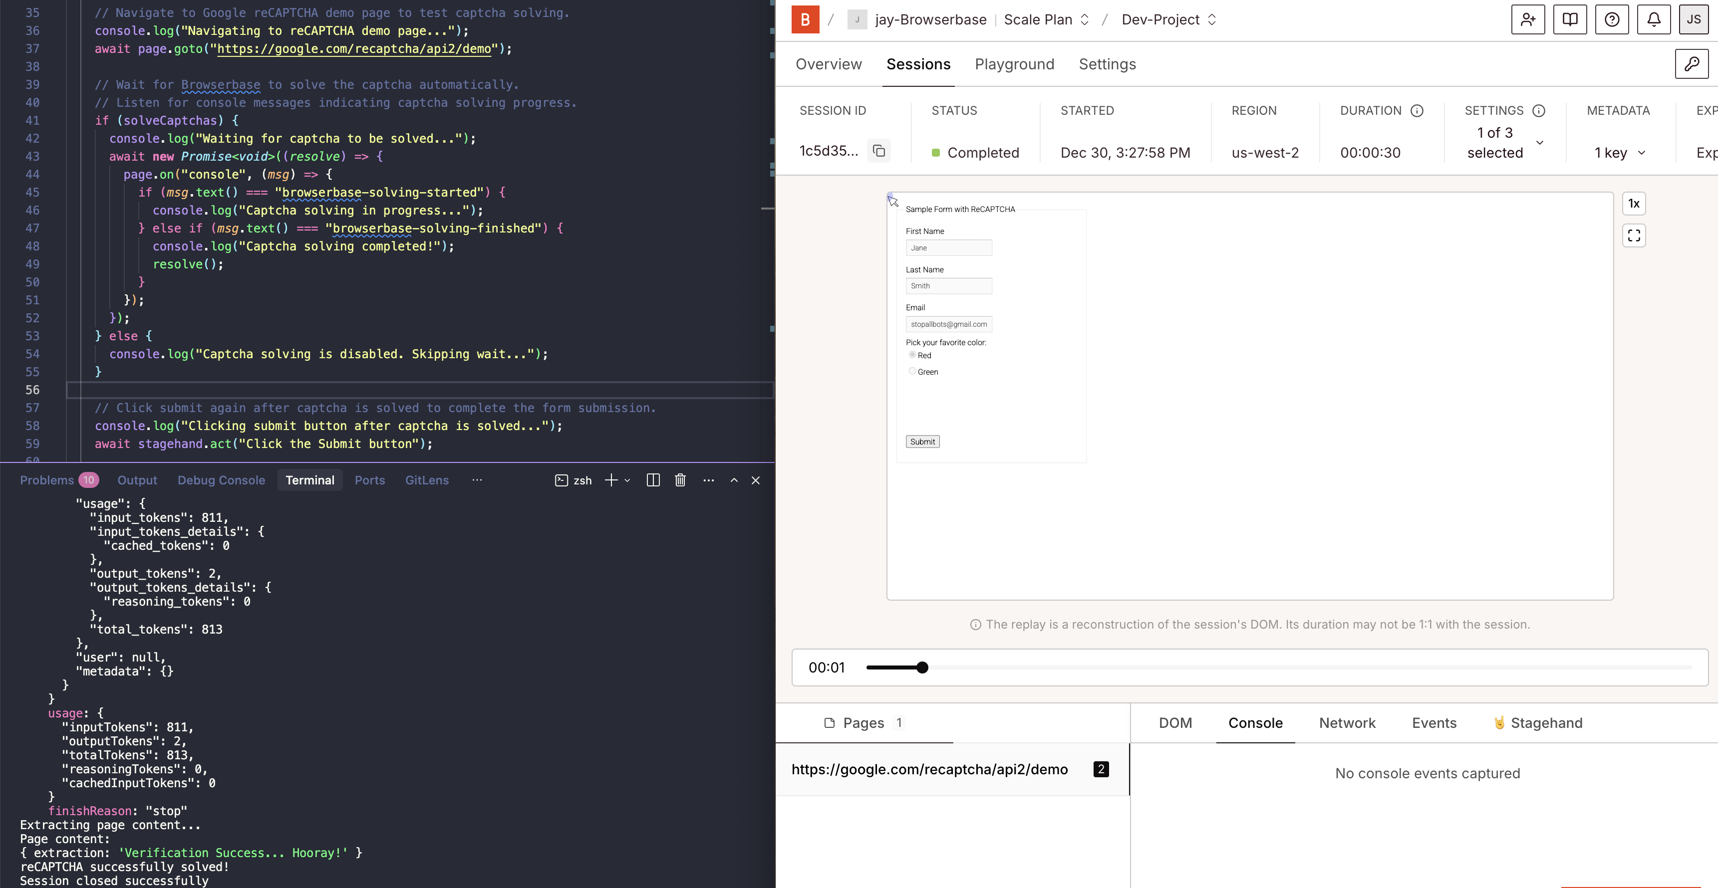This screenshot has width=1718, height=888.
Task: Click the invite team member icon
Action: click(x=1528, y=19)
